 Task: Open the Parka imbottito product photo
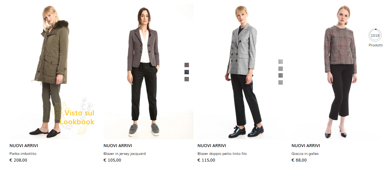52,72
